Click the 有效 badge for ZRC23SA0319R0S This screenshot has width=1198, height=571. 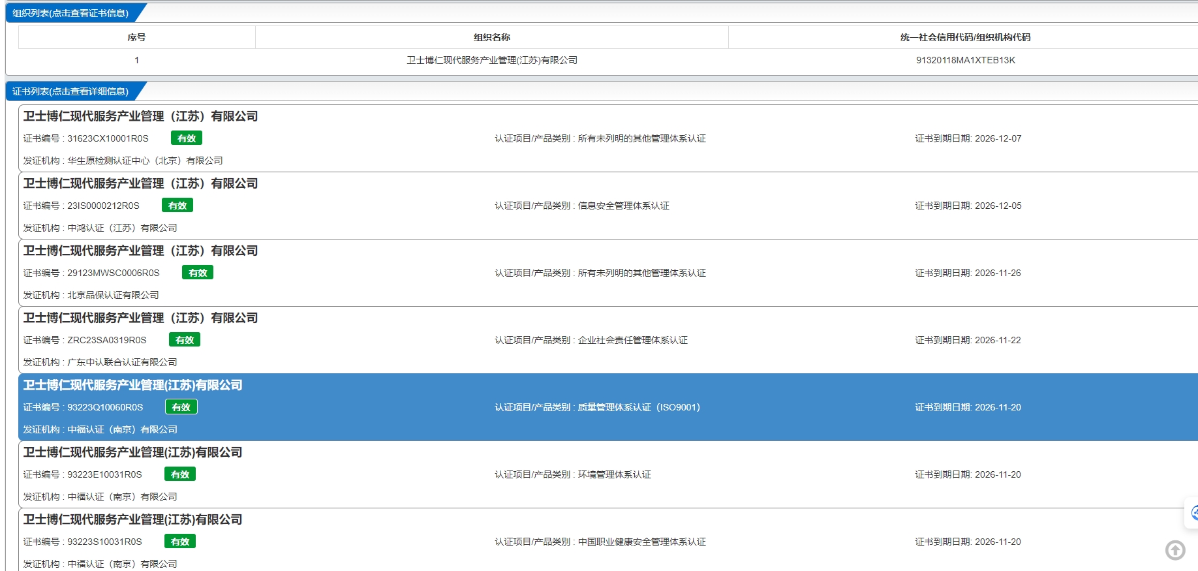[x=185, y=340]
